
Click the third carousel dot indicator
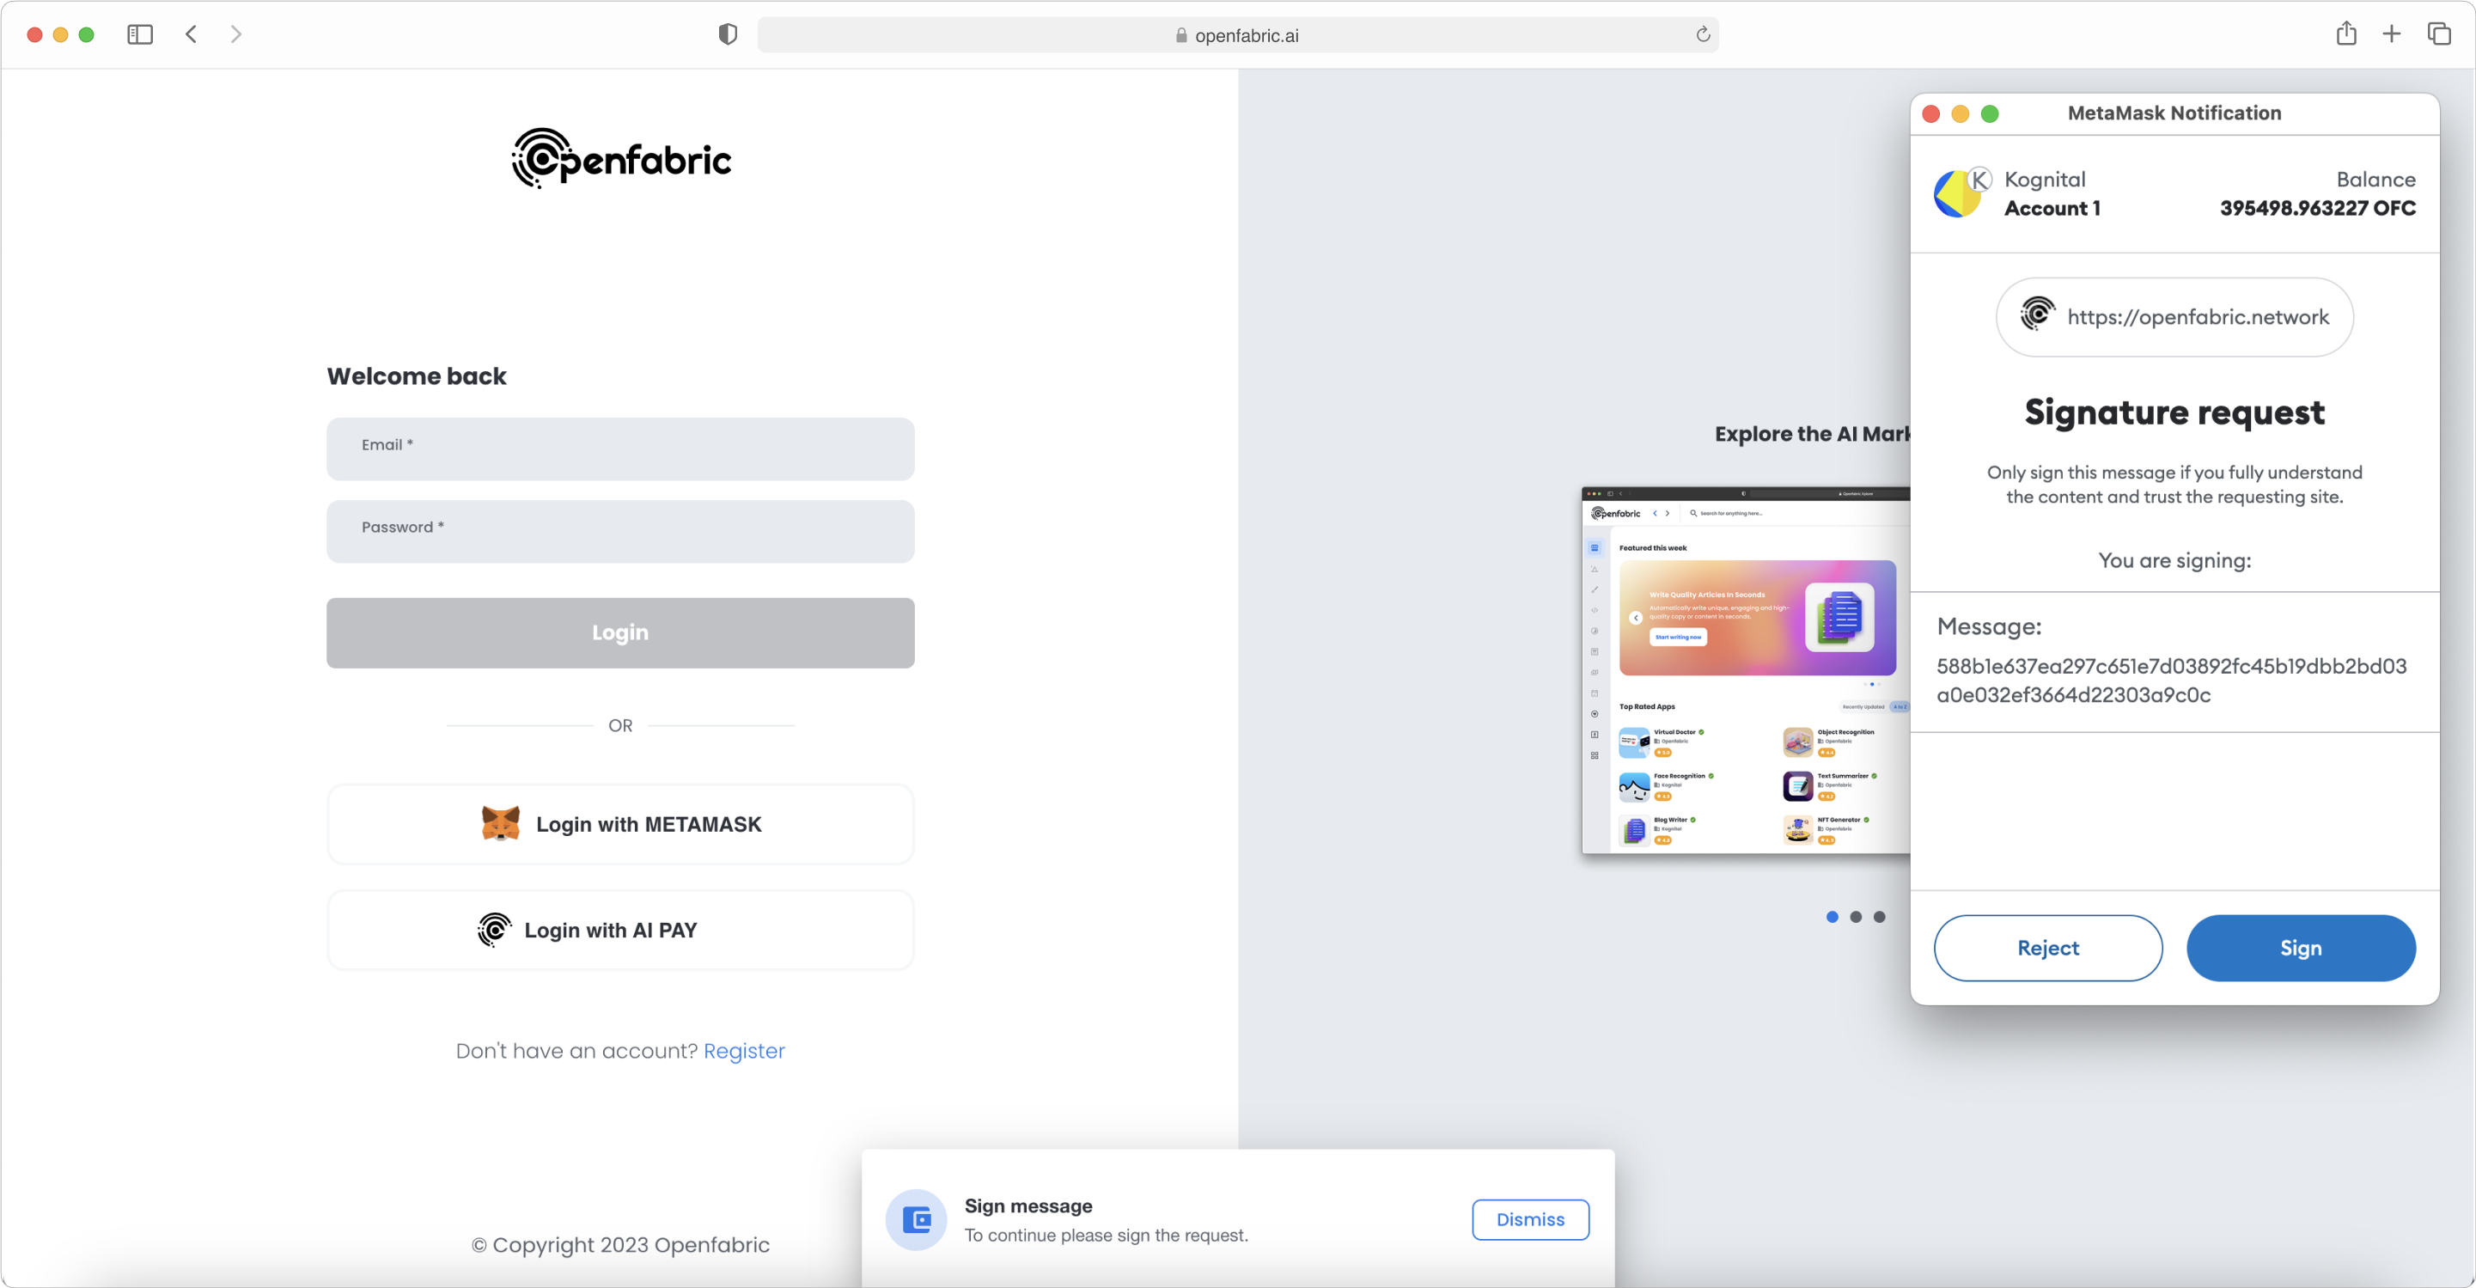[x=1880, y=918]
